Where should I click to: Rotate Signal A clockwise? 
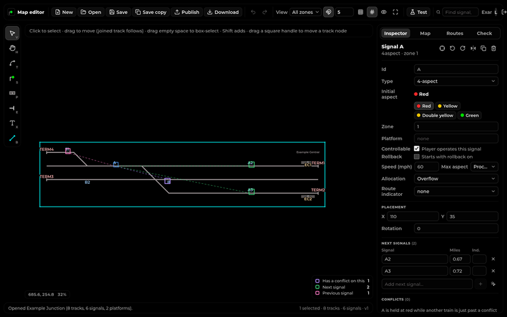click(463, 48)
